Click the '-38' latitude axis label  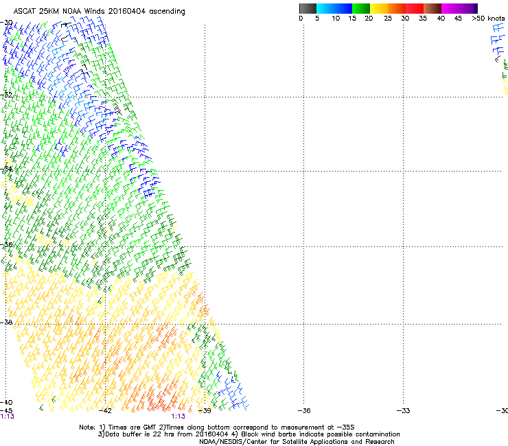pos(6,322)
